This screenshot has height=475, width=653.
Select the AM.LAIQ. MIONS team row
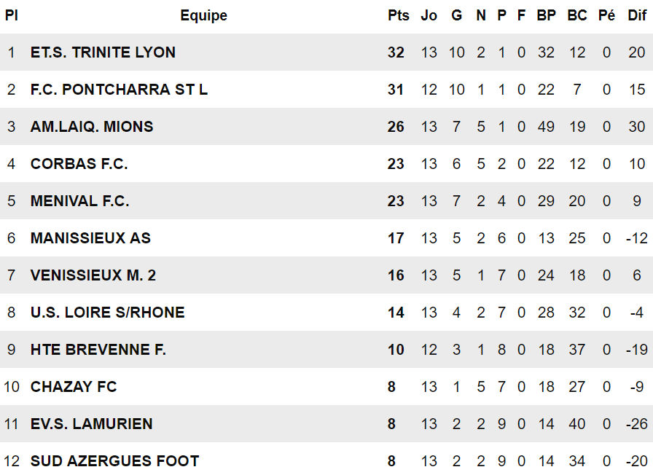tap(92, 127)
